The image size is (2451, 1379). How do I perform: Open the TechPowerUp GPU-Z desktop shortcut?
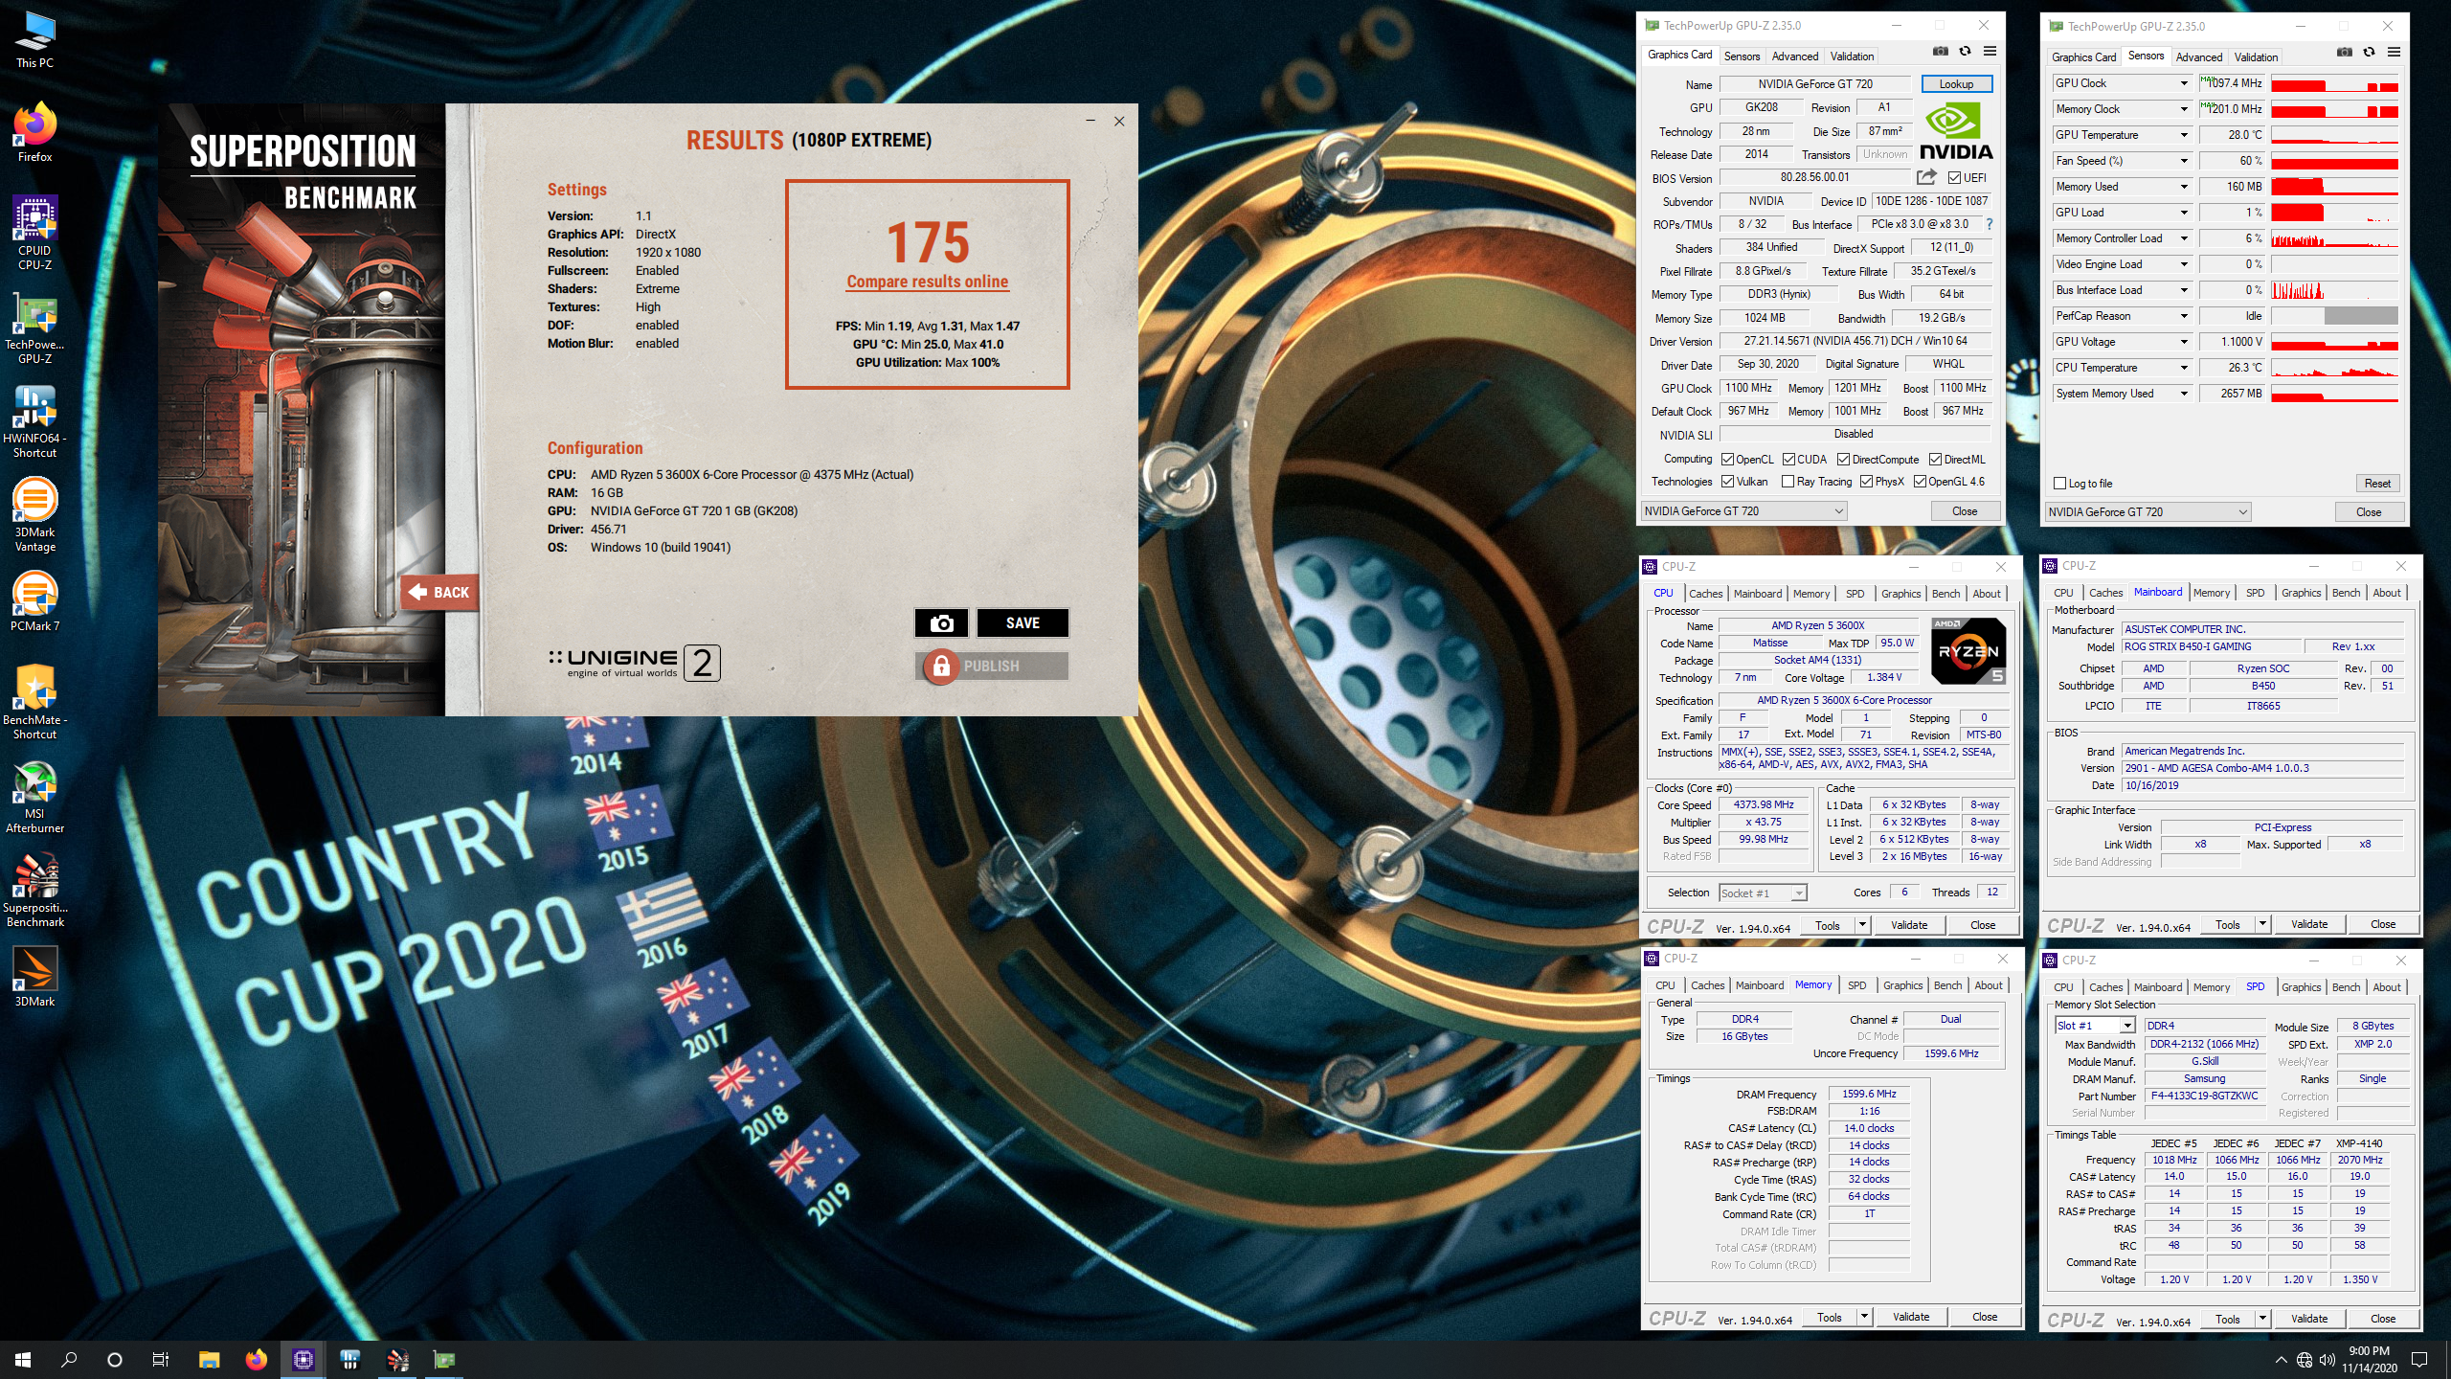pos(35,327)
